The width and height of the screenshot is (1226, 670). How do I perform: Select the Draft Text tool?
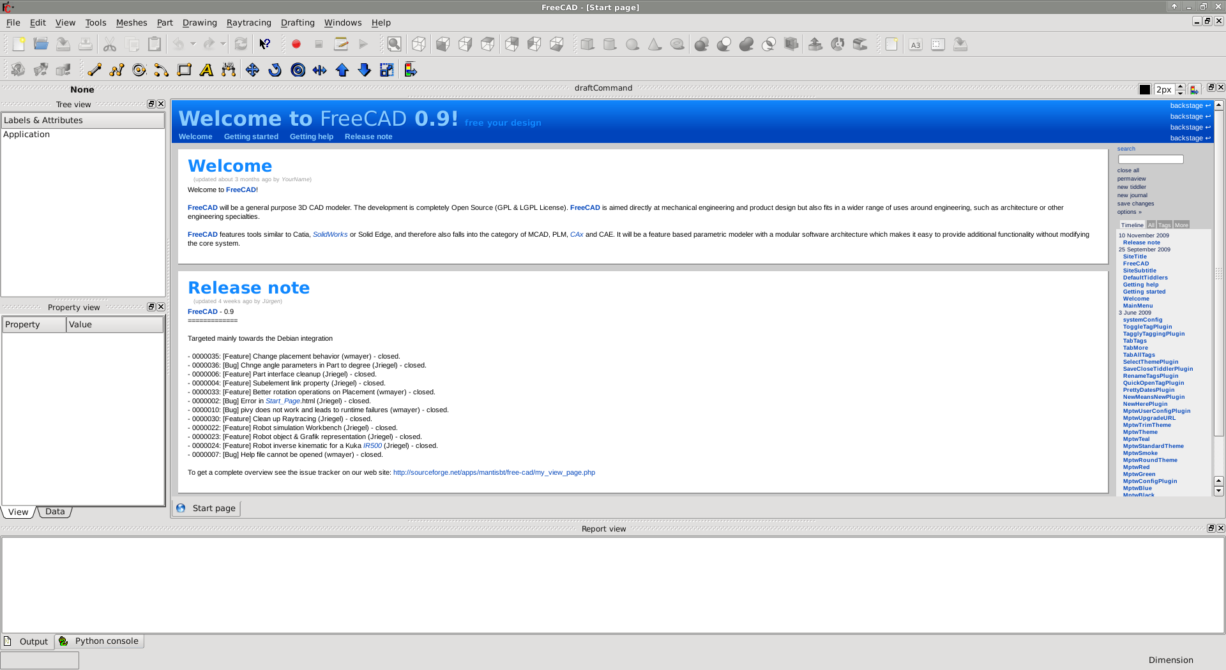206,70
